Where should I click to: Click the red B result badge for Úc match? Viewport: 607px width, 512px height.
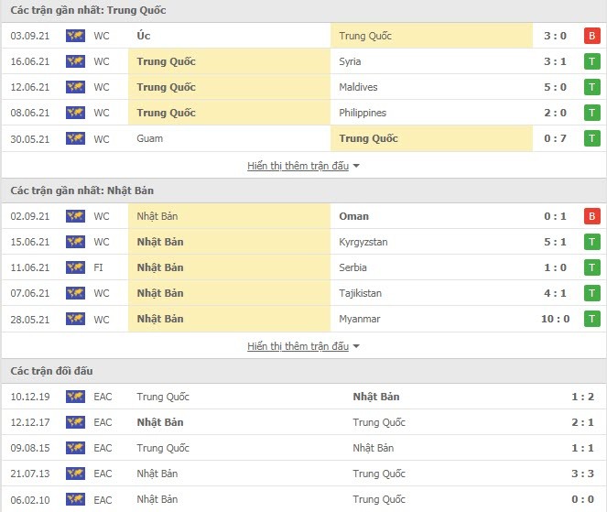point(592,36)
